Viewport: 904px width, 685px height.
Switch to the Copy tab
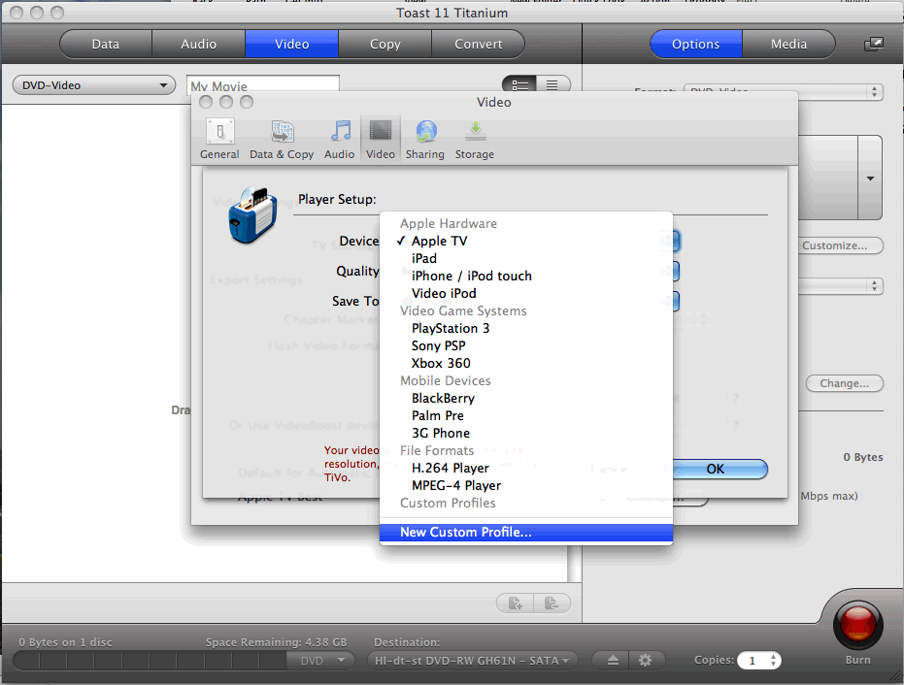click(385, 44)
